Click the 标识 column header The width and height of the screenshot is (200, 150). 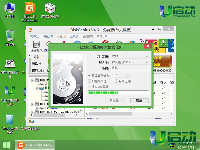(x=163, y=83)
